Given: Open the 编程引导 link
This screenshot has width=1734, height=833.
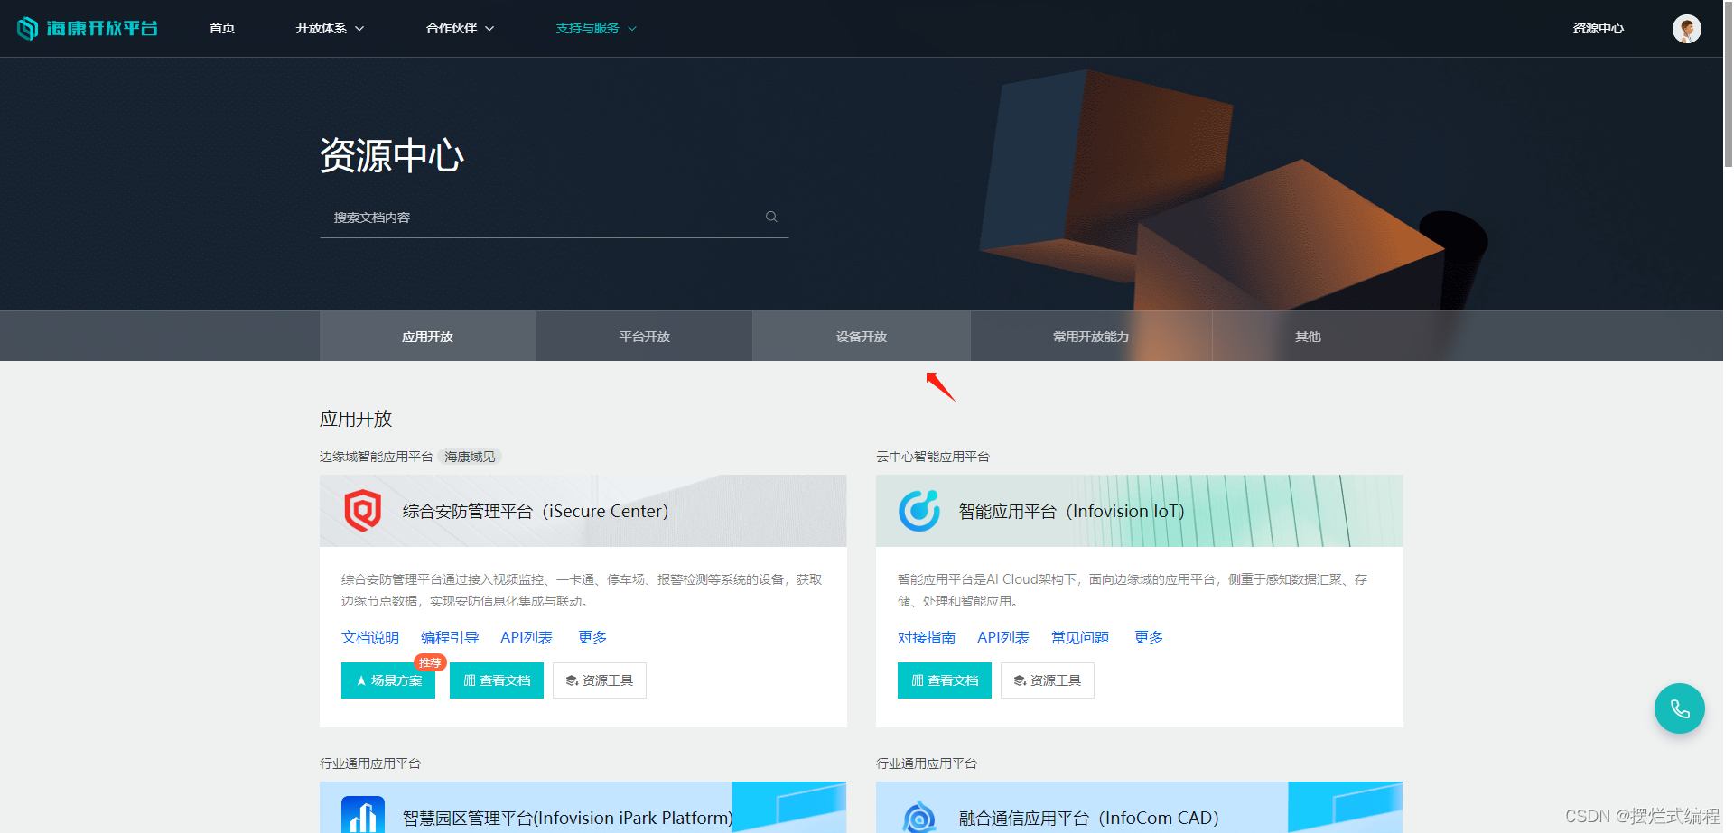Looking at the screenshot, I should pos(450,637).
